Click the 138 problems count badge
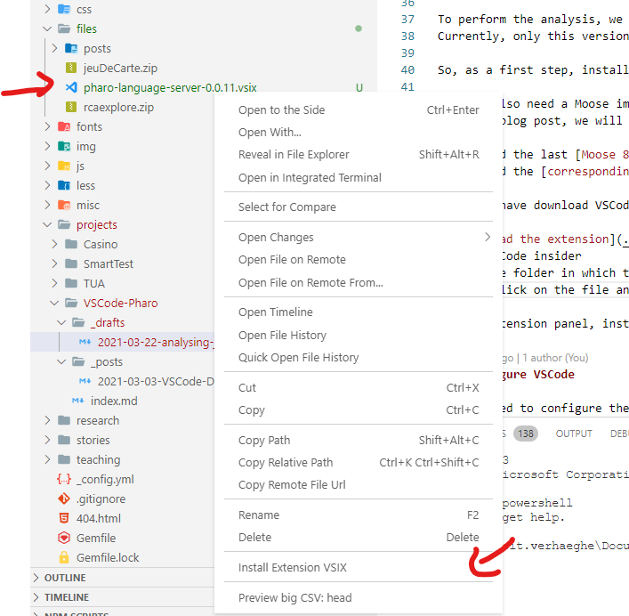This screenshot has height=616, width=629. (x=526, y=434)
